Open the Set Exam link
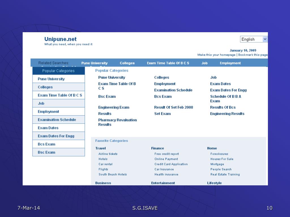Viewport: 290px width, 217px height. click(x=162, y=114)
